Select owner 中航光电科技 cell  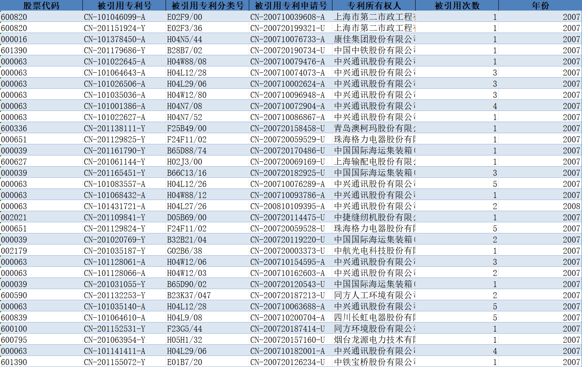(374, 251)
